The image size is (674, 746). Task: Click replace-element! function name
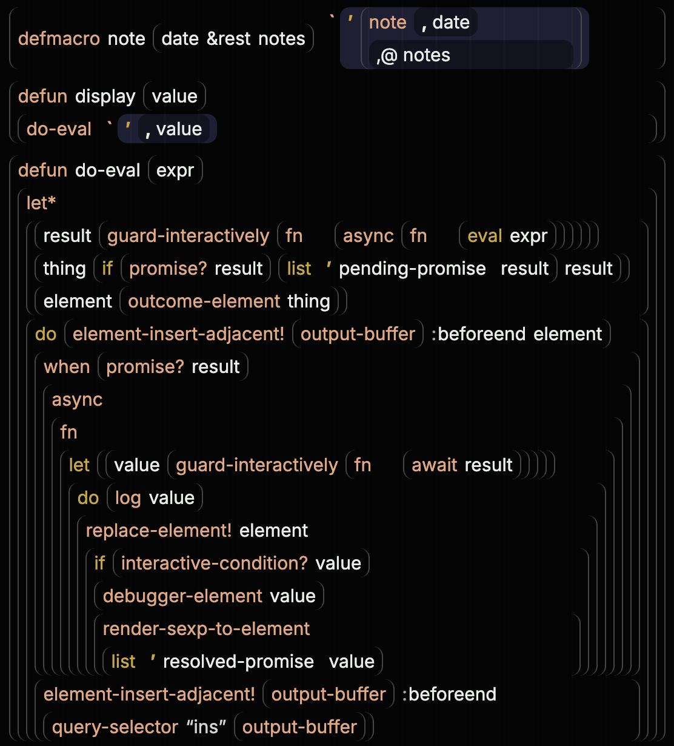tap(159, 531)
